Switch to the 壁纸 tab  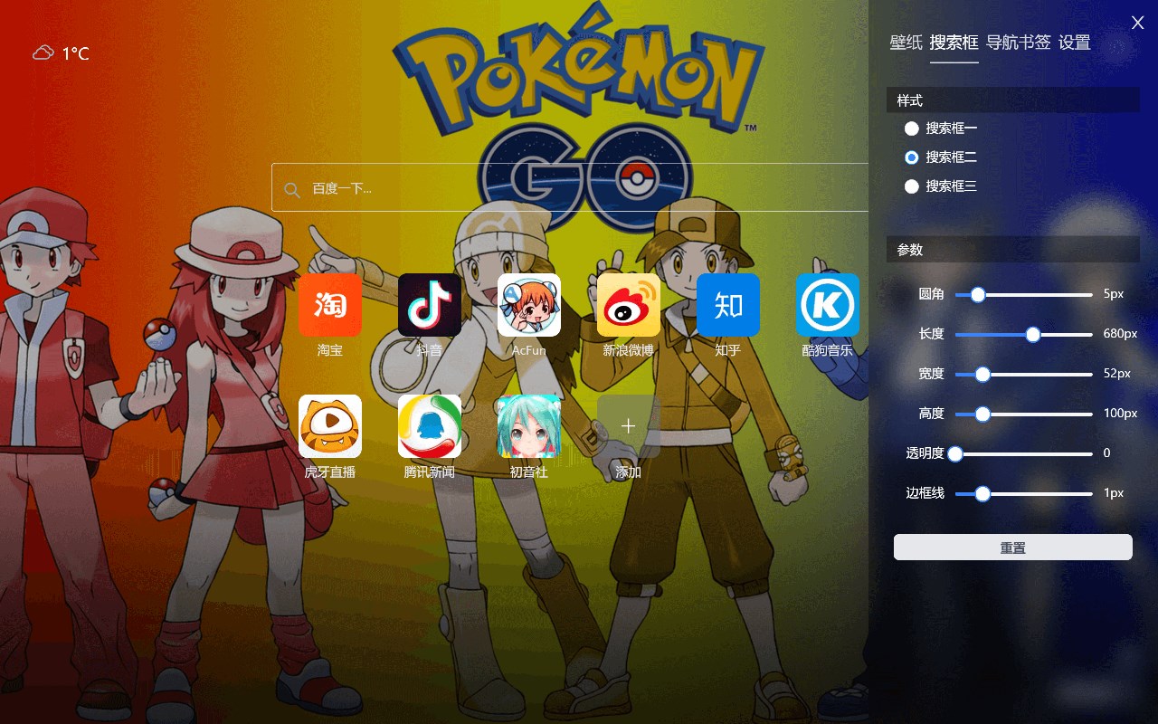point(906,43)
